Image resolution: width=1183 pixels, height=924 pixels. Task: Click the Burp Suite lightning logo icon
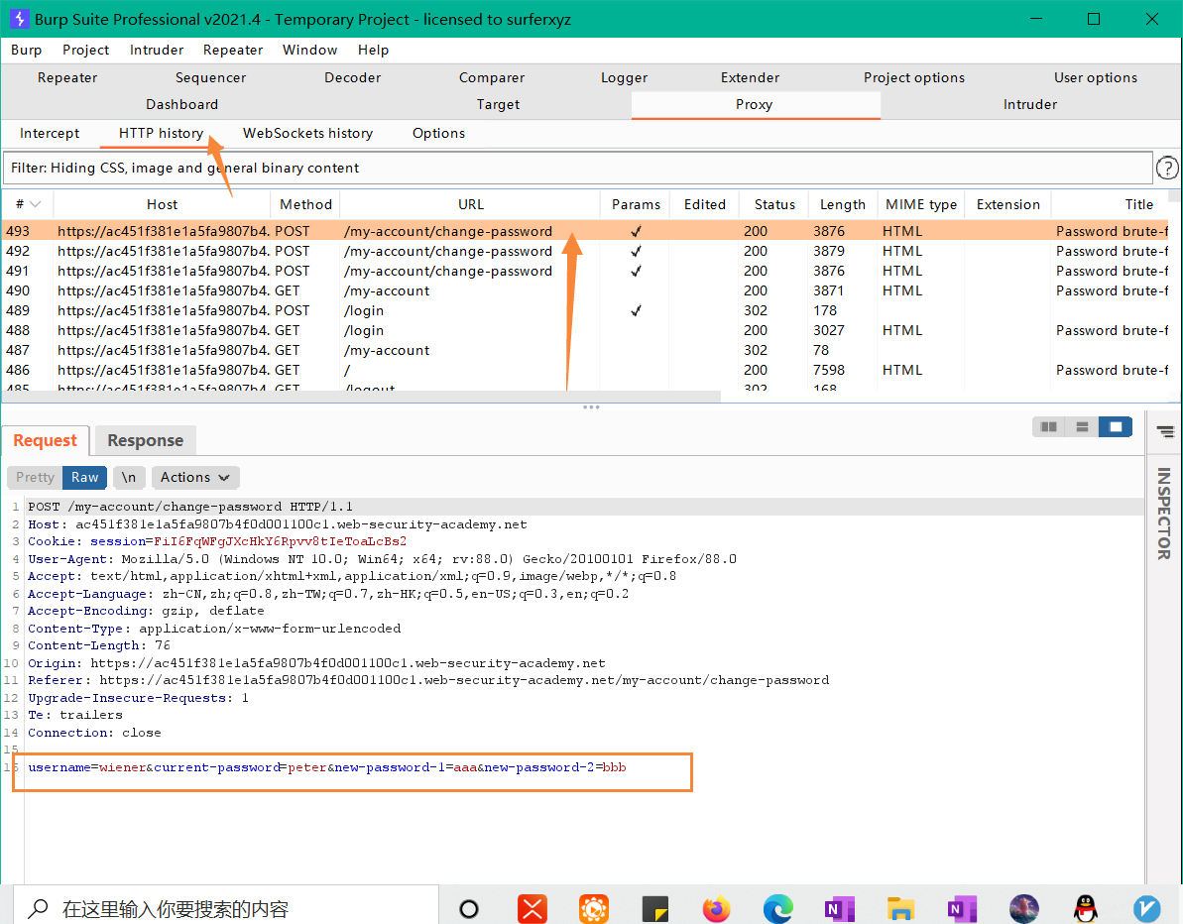(x=19, y=19)
